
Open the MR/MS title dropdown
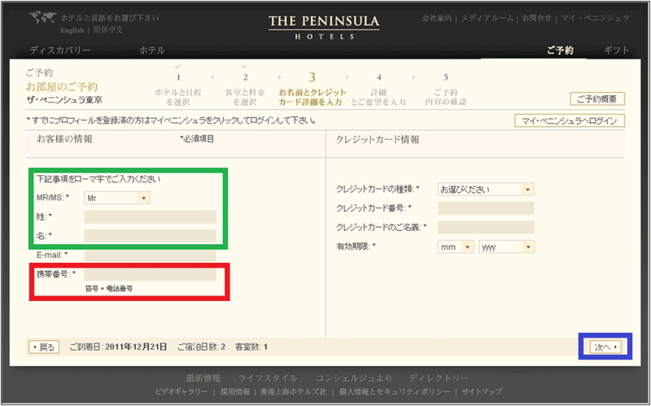(x=117, y=198)
